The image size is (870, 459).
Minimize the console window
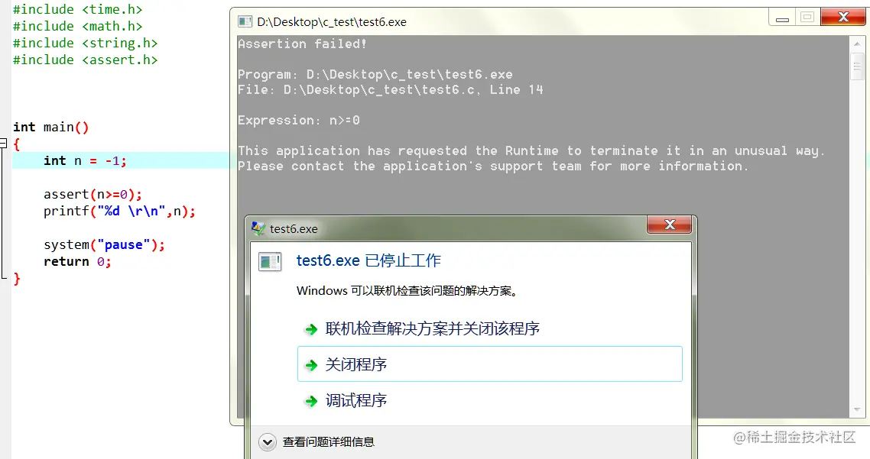click(782, 18)
